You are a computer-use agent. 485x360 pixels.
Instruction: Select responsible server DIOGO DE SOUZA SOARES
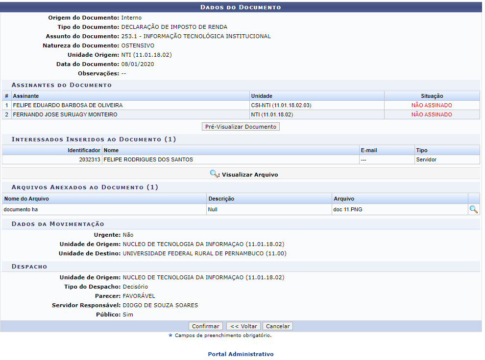(160, 305)
